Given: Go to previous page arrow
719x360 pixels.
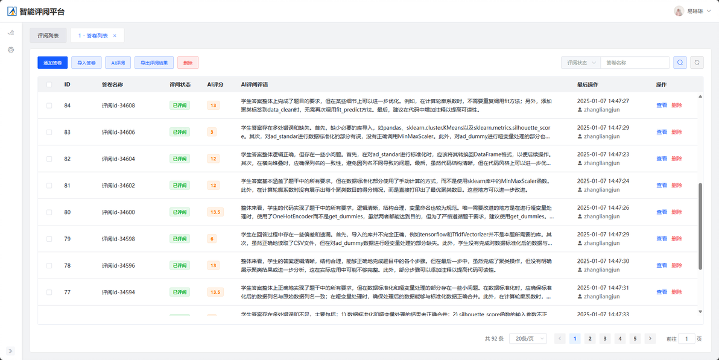Looking at the screenshot, I should tap(560, 338).
